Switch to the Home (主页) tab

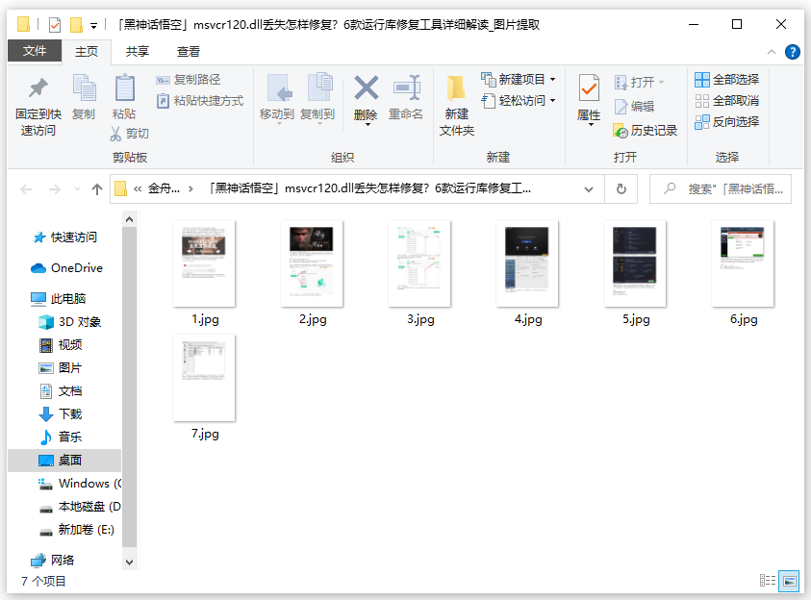click(87, 52)
